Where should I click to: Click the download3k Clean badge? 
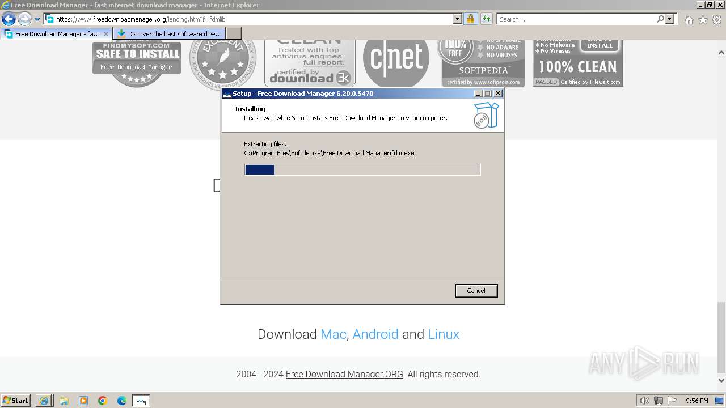point(310,63)
